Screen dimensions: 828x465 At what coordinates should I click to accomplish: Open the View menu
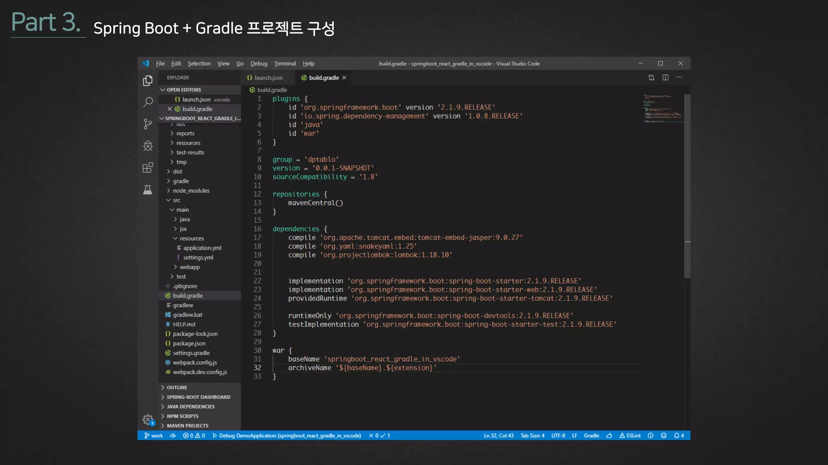click(223, 64)
